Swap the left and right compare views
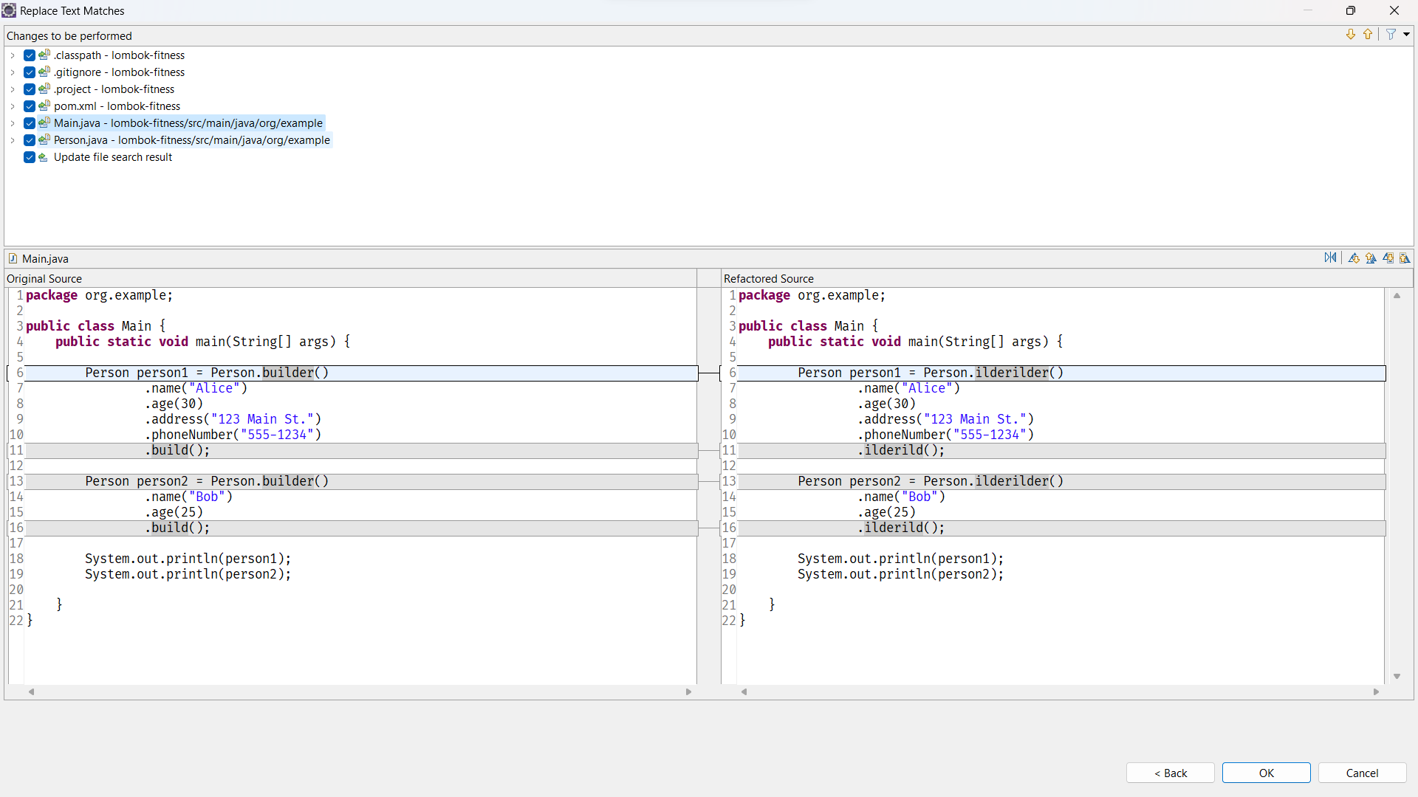Viewport: 1418px width, 797px height. (1332, 258)
